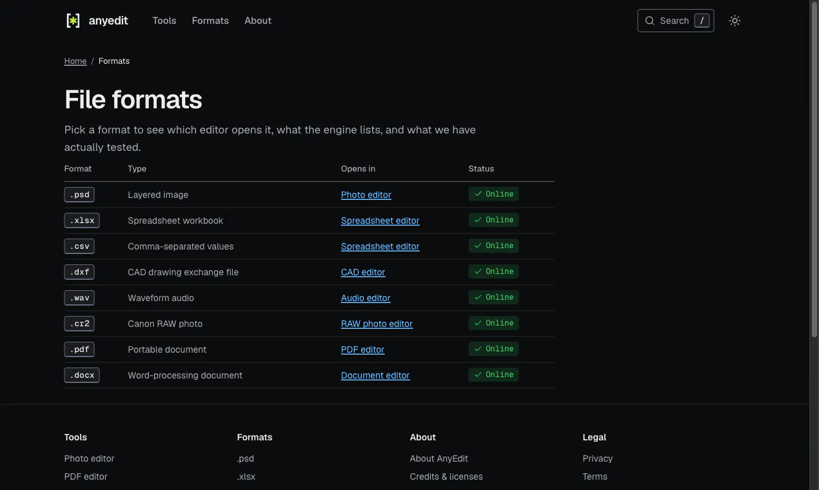Viewport: 819px width, 490px height.
Task: Select the .csv format badge
Action: tap(79, 246)
